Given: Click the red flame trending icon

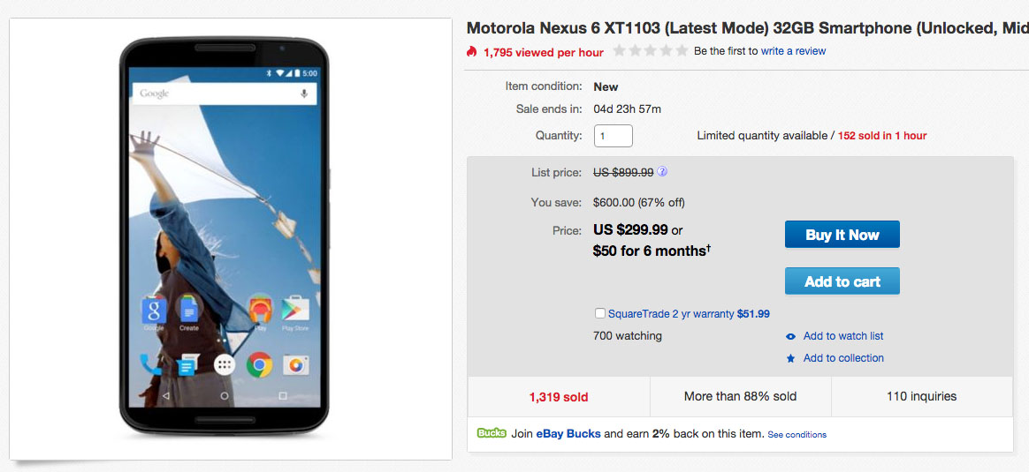Looking at the screenshot, I should pyautogui.click(x=472, y=52).
